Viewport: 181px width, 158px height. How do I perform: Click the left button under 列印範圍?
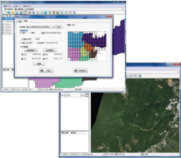coord(31,50)
